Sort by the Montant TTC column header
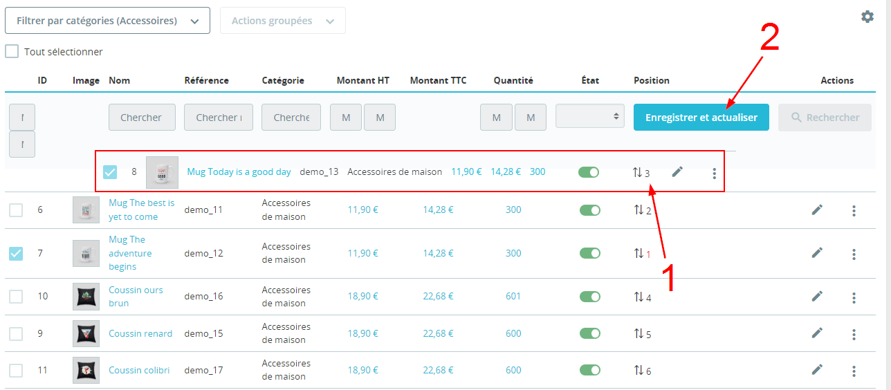This screenshot has height=390, width=891. (438, 80)
